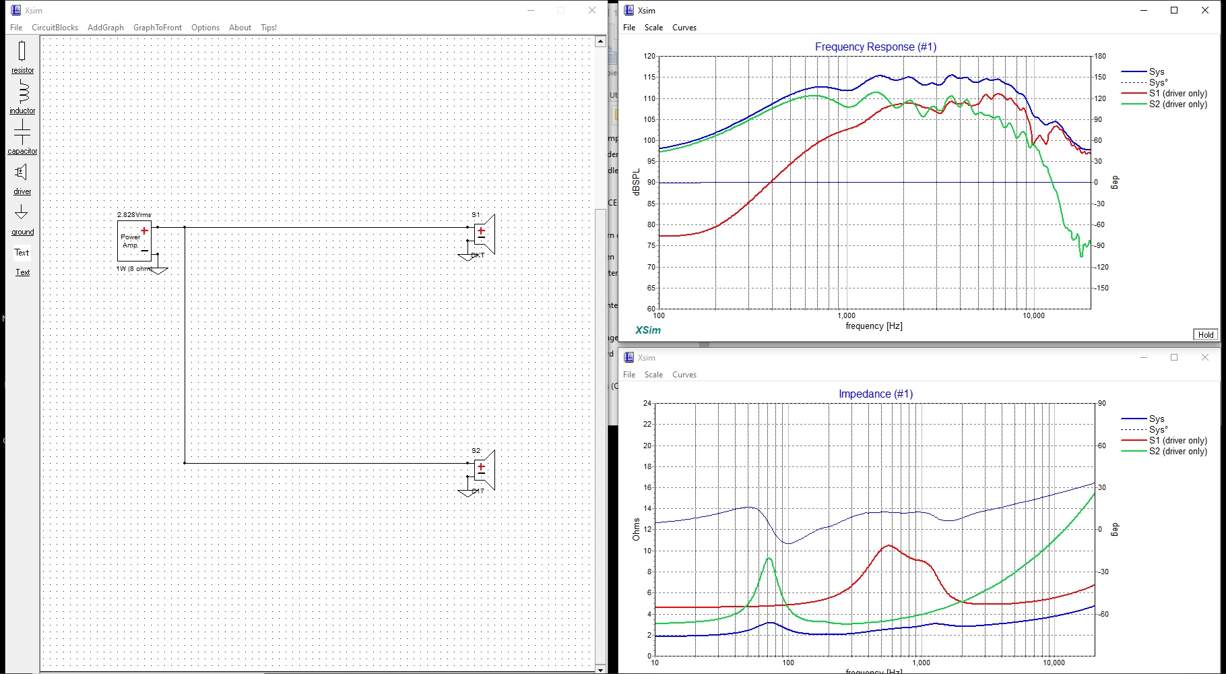The width and height of the screenshot is (1226, 674).
Task: Select the ground symbol icon in palette
Action: coord(22,212)
